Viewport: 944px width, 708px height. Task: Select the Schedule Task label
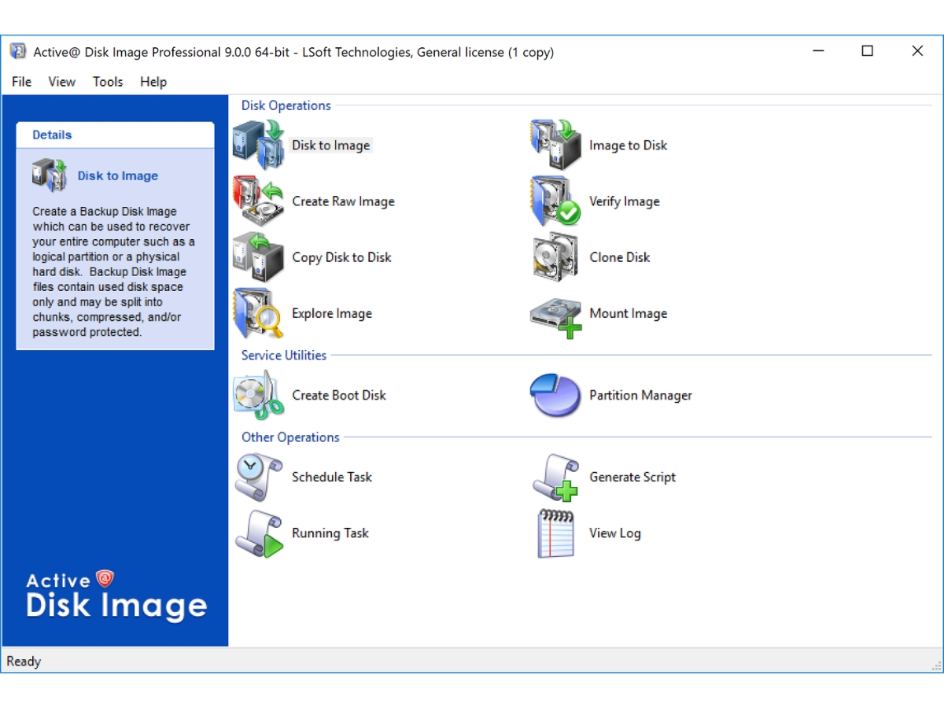point(332,477)
